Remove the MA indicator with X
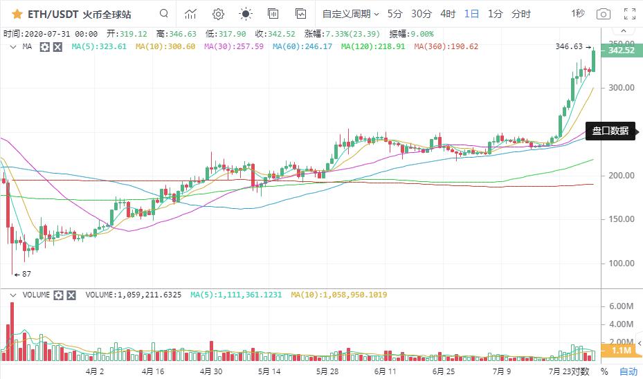The width and height of the screenshot is (643, 379). pyautogui.click(x=57, y=46)
